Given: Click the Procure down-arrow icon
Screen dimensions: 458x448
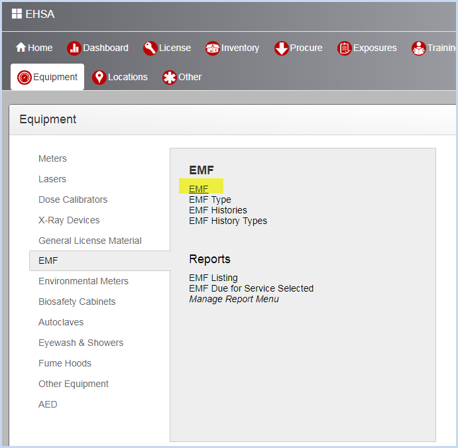Looking at the screenshot, I should click(281, 48).
